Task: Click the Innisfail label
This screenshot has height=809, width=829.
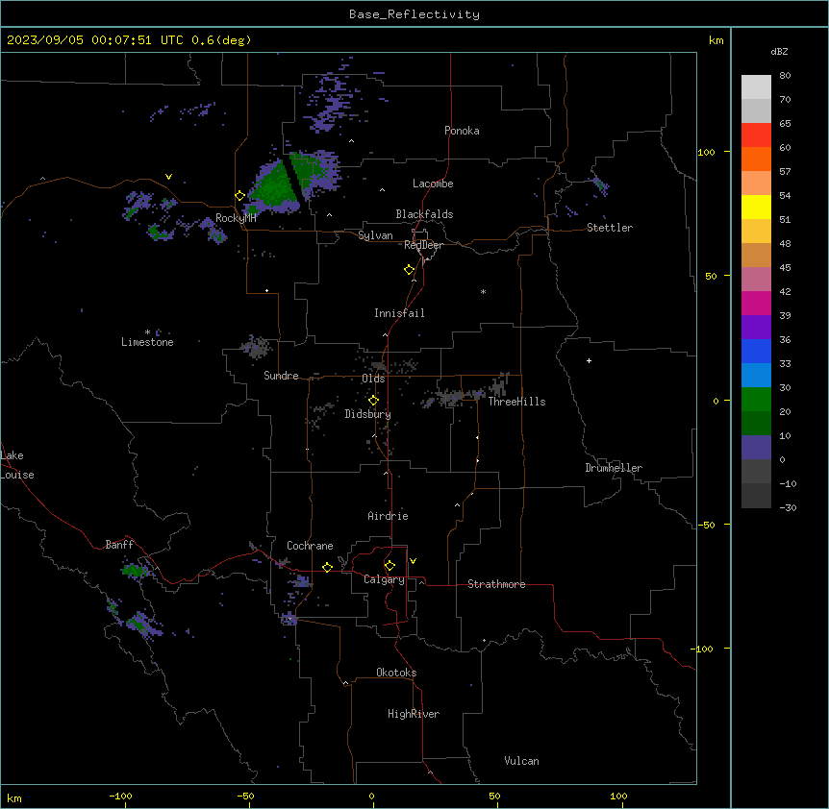Action: pos(399,313)
